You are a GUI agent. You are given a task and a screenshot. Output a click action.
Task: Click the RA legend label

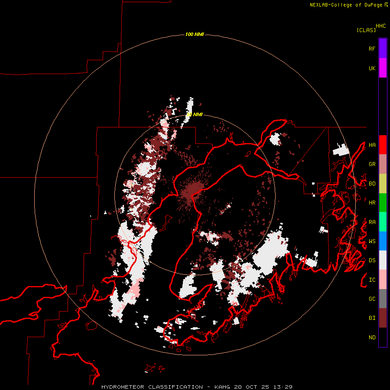point(372,222)
